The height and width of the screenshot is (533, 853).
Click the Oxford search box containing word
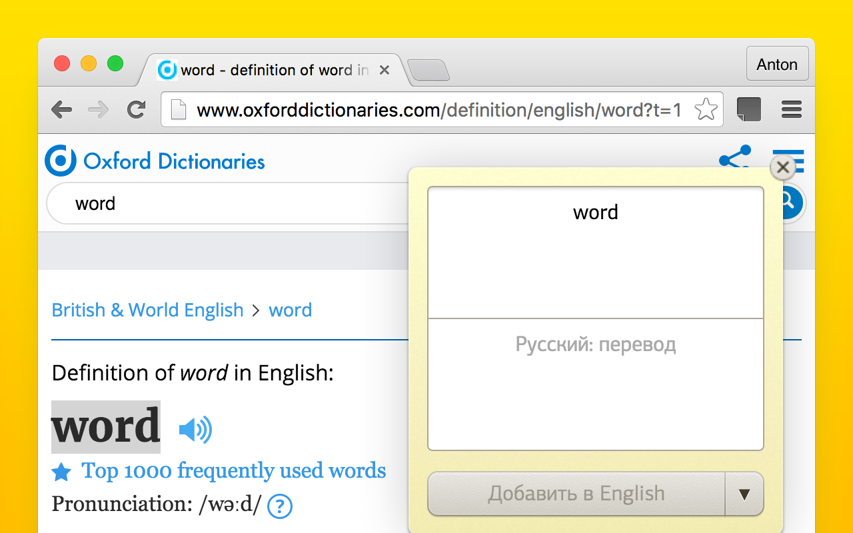coord(227,203)
